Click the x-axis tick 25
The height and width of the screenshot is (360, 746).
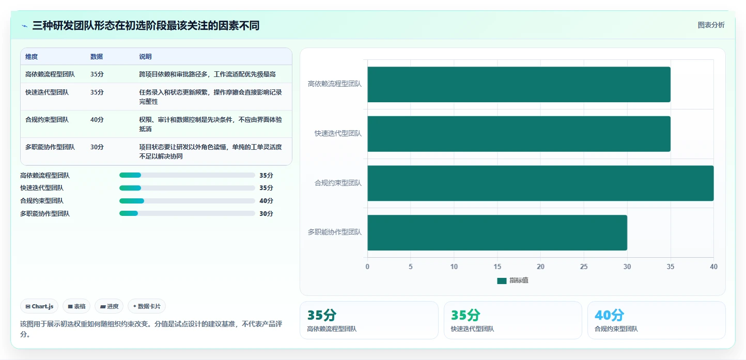coord(584,267)
